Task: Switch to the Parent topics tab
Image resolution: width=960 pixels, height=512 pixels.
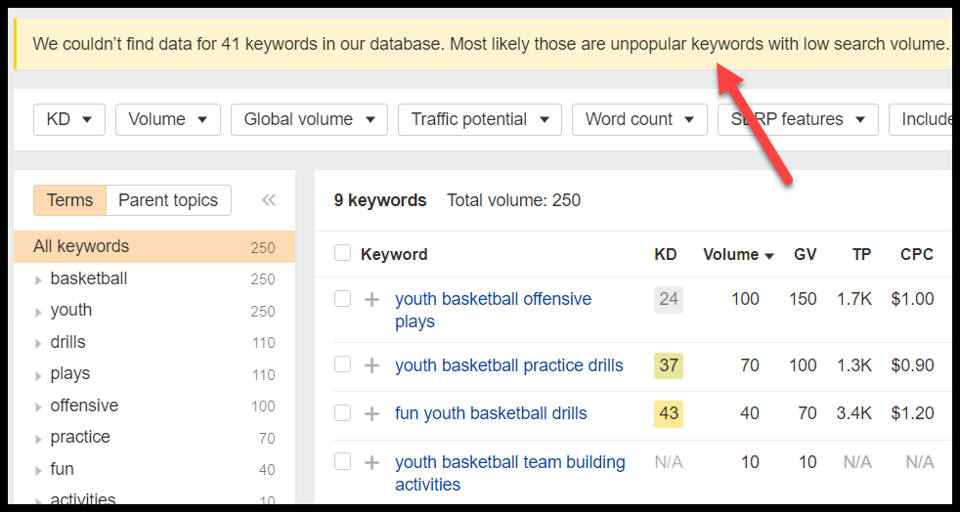Action: pyautogui.click(x=168, y=200)
